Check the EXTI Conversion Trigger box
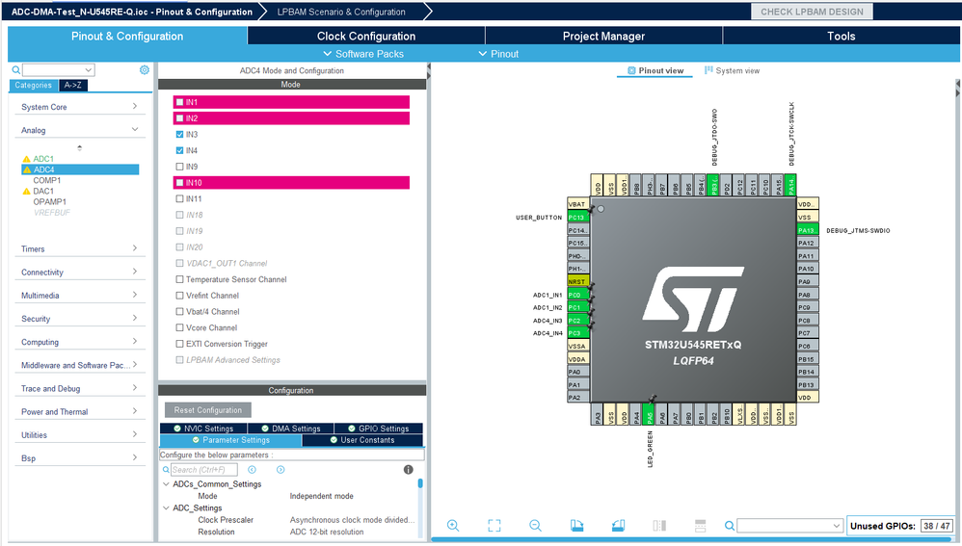The width and height of the screenshot is (962, 546). (x=179, y=344)
